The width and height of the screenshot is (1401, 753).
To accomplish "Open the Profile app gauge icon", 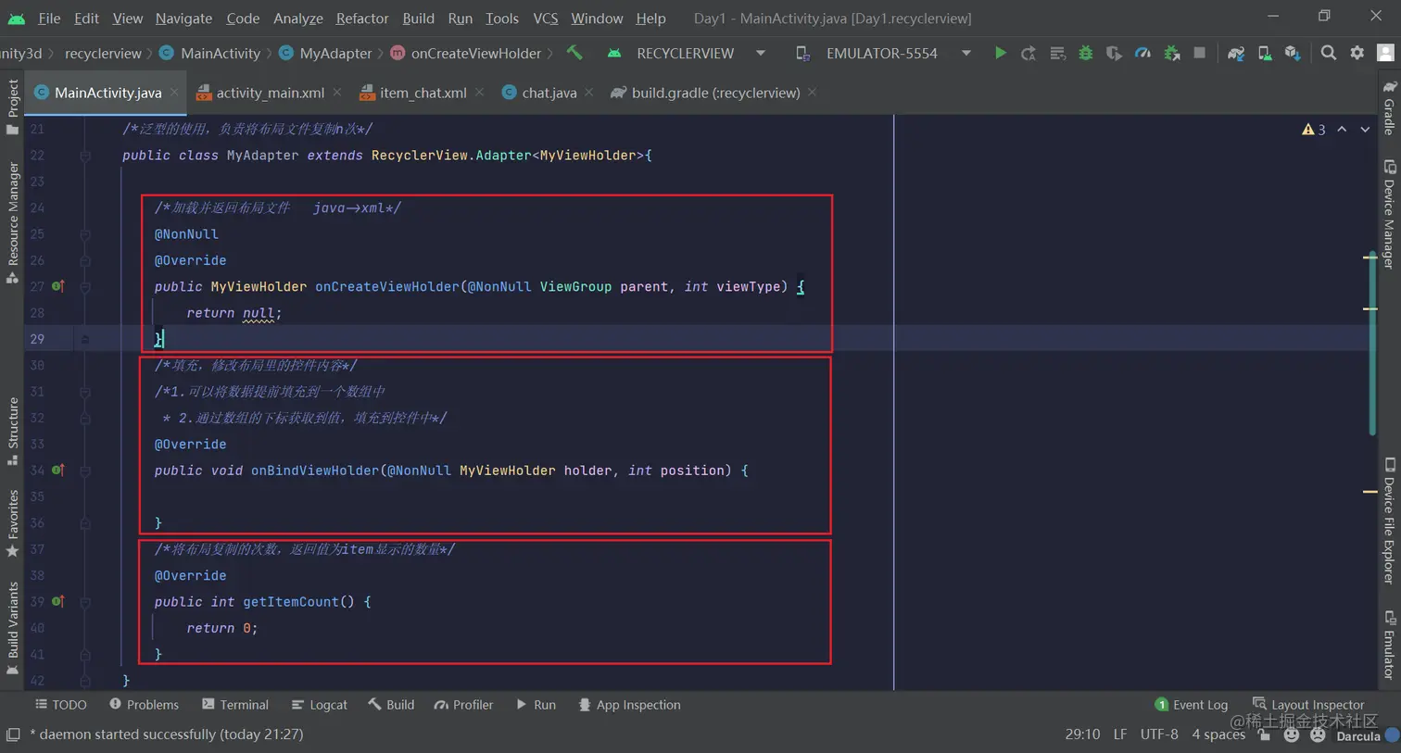I will pyautogui.click(x=1142, y=54).
